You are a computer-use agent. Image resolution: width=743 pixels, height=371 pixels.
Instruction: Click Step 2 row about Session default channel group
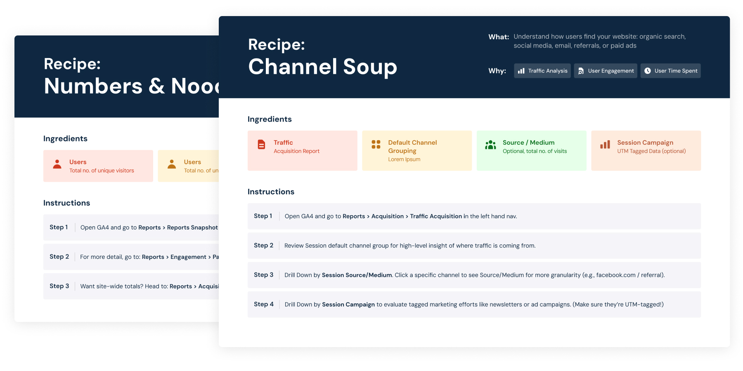pyautogui.click(x=474, y=246)
